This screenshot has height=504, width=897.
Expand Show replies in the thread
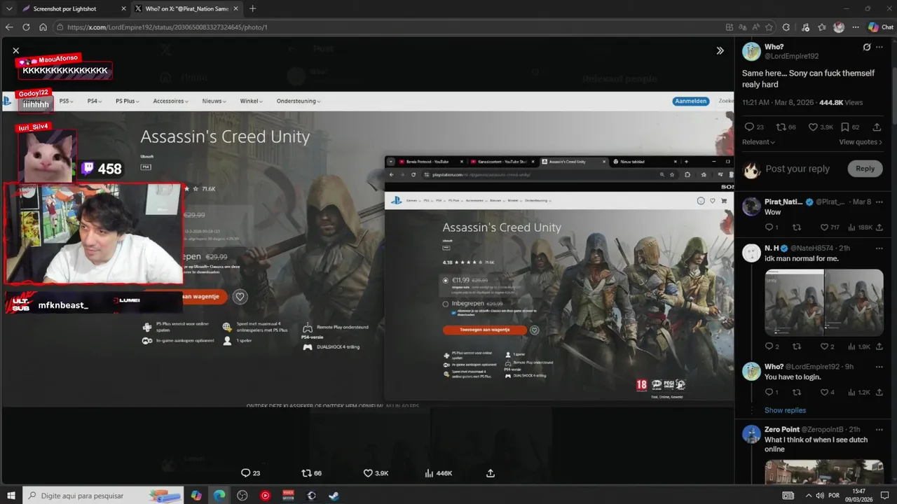coord(785,410)
